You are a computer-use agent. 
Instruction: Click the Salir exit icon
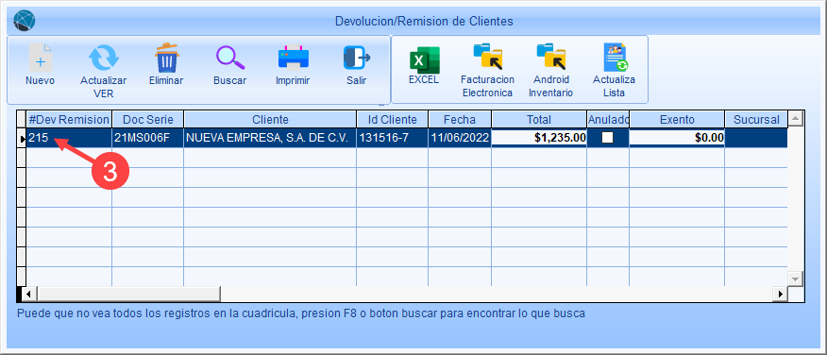[x=357, y=58]
